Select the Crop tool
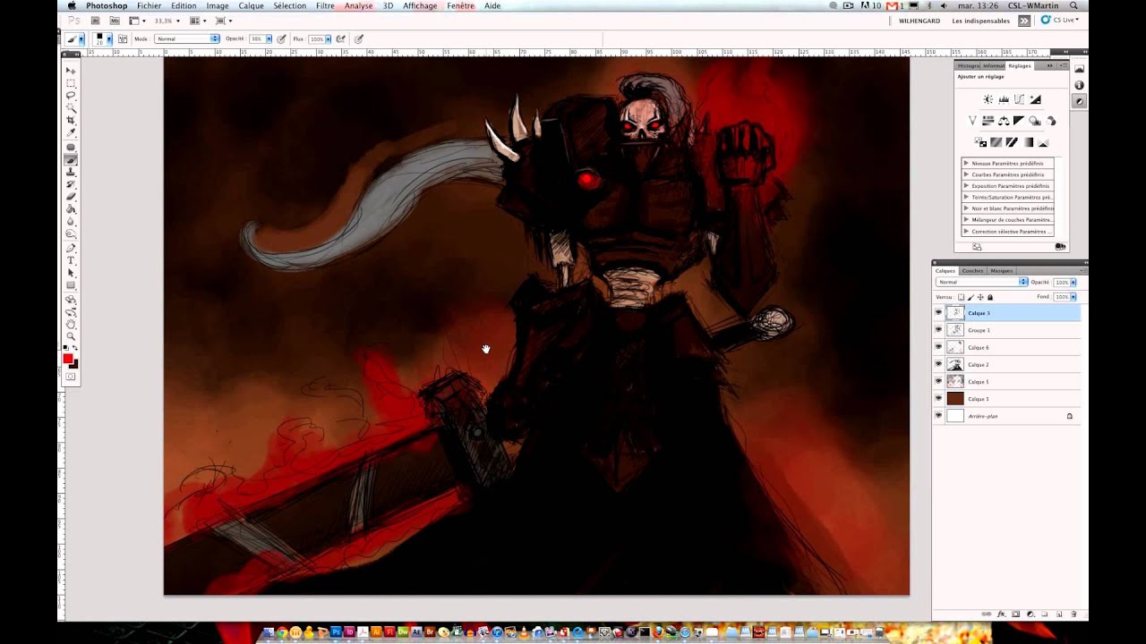 [71, 120]
